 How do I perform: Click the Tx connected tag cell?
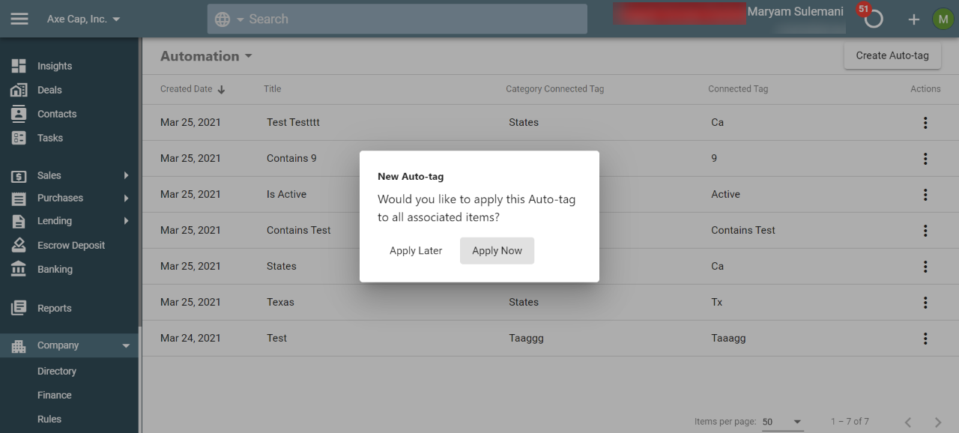pyautogui.click(x=717, y=302)
